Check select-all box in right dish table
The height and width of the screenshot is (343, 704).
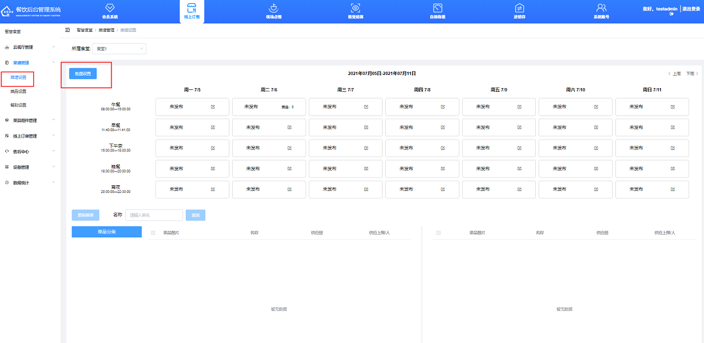tap(439, 233)
